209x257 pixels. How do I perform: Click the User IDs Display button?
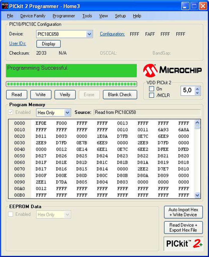48,44
